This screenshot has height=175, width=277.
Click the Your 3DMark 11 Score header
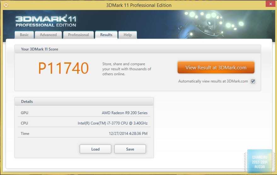click(137, 49)
